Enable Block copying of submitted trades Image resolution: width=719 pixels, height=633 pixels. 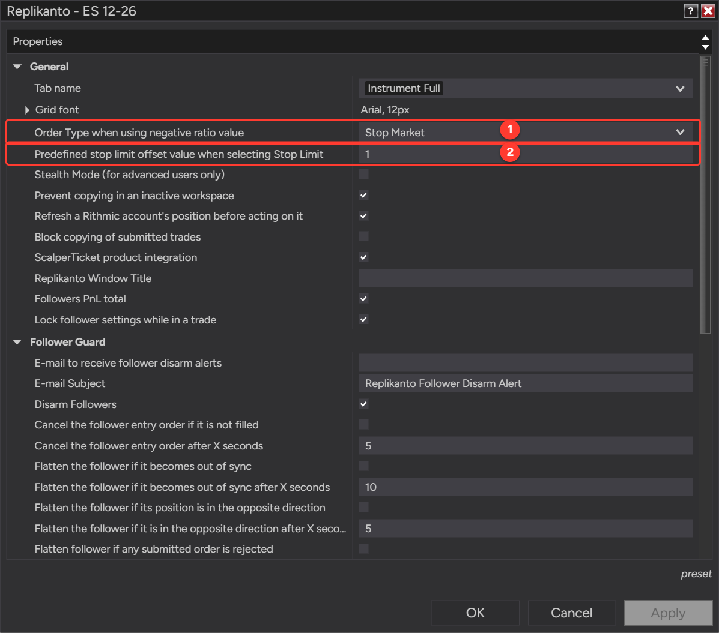point(363,237)
